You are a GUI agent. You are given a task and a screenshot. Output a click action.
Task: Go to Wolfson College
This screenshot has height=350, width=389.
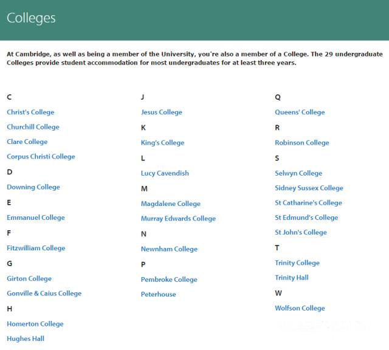point(300,308)
